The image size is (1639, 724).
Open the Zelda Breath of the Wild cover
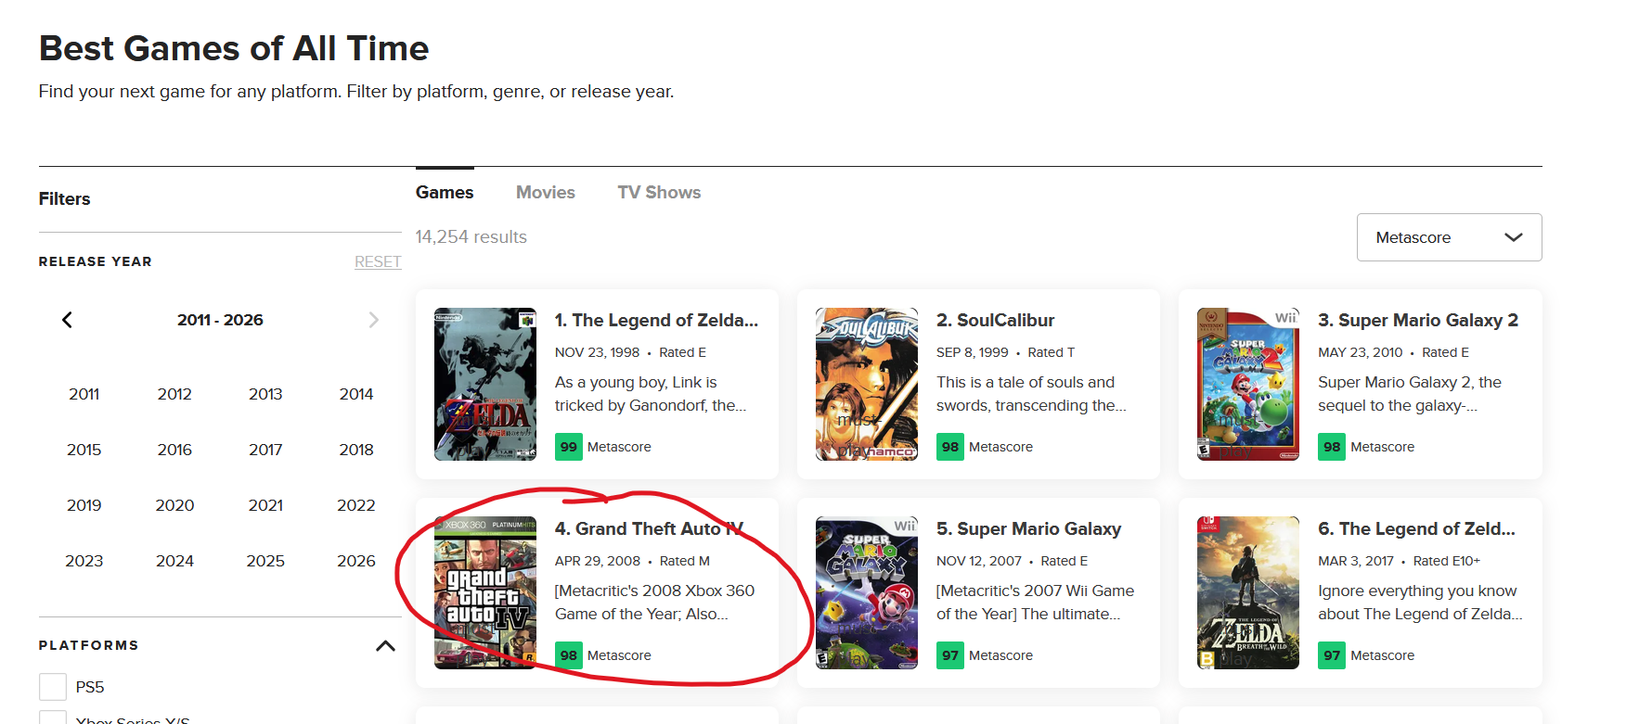tap(1248, 592)
